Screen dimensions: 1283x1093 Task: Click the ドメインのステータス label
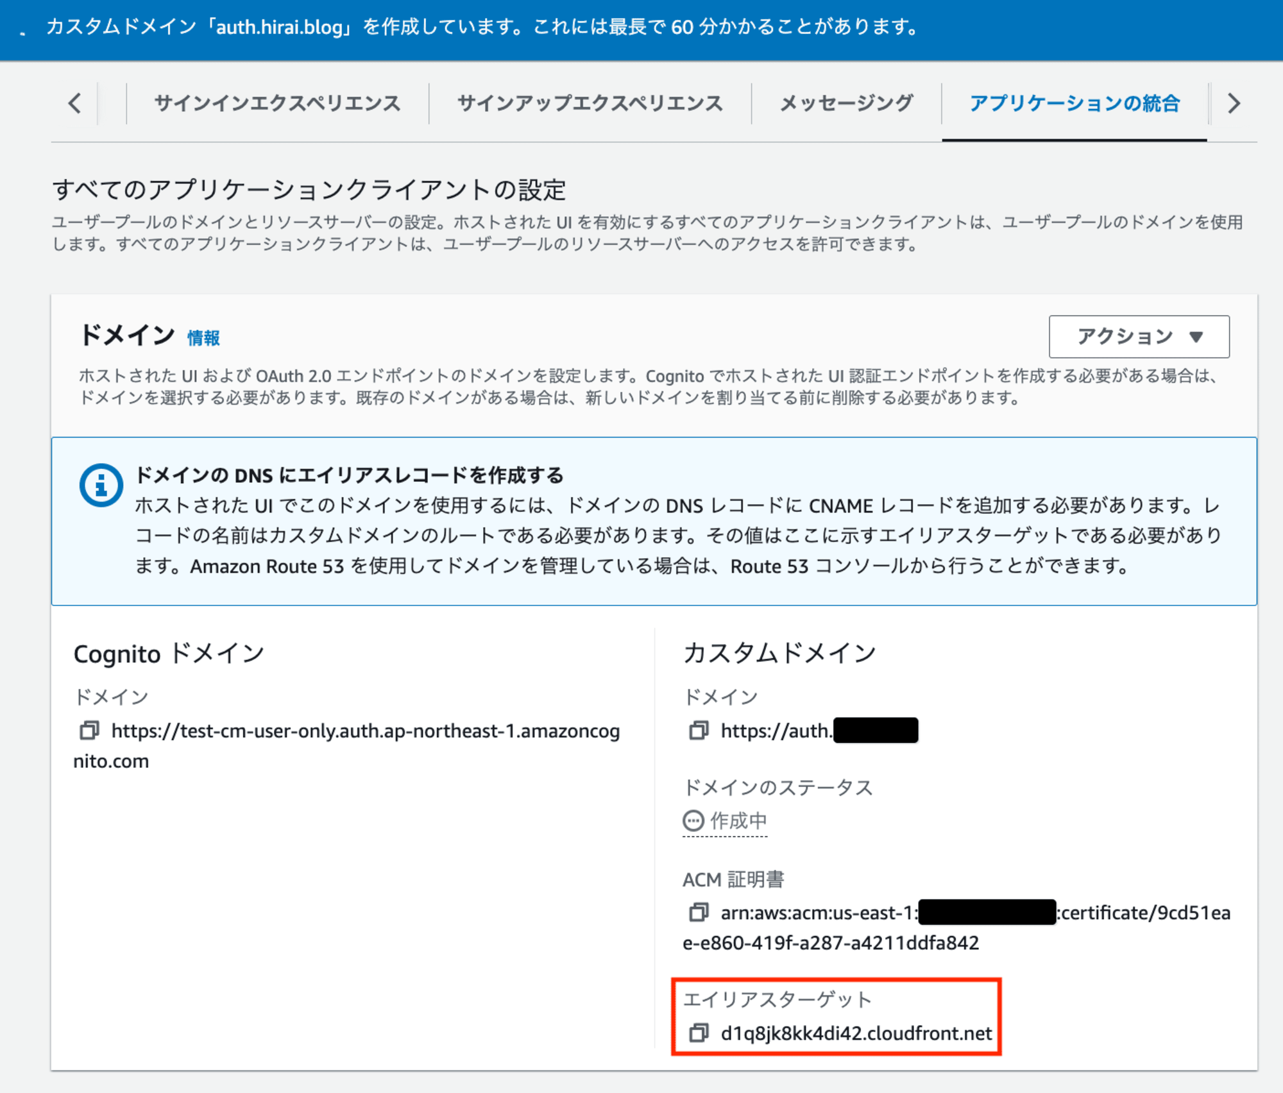pos(778,787)
